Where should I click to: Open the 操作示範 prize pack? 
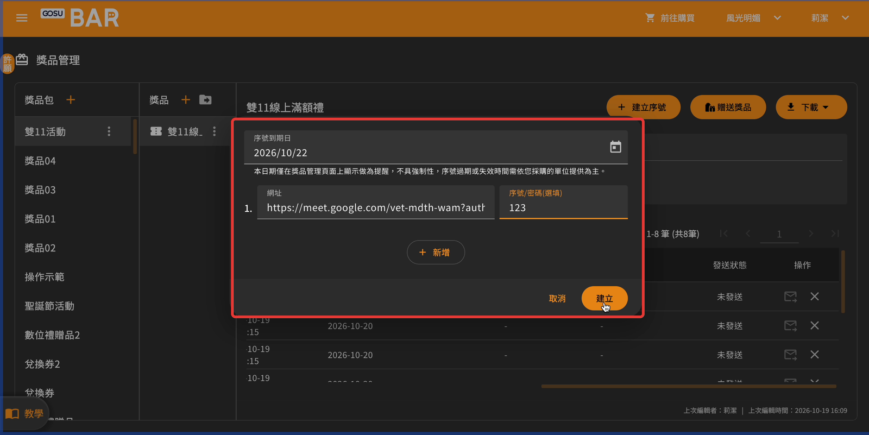(73, 277)
